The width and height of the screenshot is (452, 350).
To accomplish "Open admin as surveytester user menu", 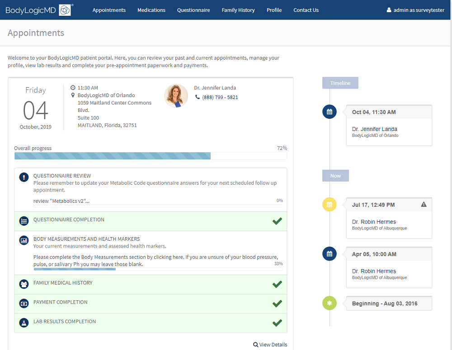I will [417, 10].
